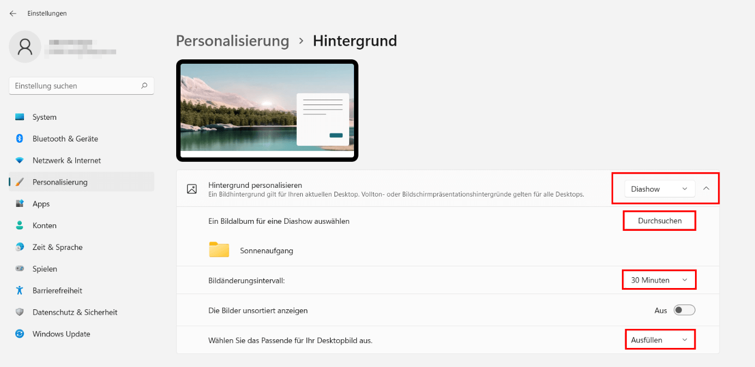This screenshot has width=755, height=367.
Task: Click the yellow Sonnenaufgang folder icon
Action: pyautogui.click(x=219, y=250)
